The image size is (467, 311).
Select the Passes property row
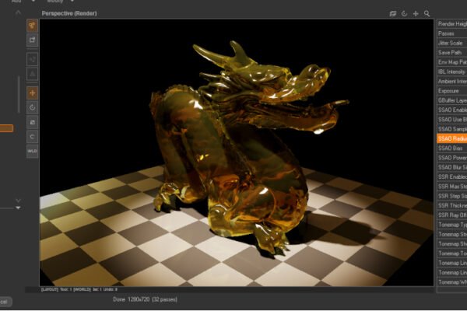click(451, 33)
